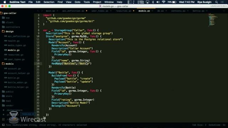Viewport: 228px width, 128px height.
Task: Close the contexts.go tab
Action: (188, 11)
